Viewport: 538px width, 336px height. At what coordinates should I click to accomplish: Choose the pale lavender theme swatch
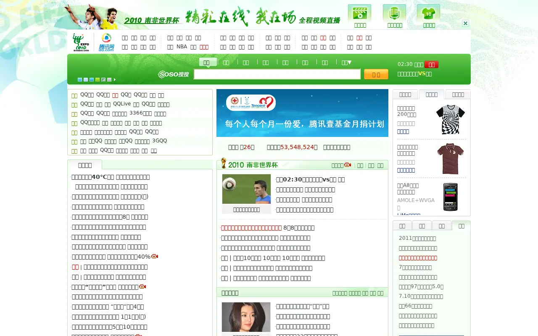[86, 79]
